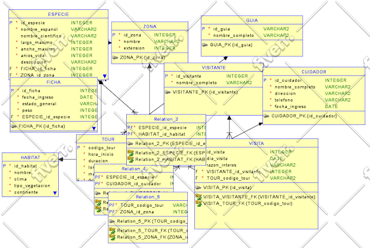Click Relation_2_HABITAT_FK foreign key icon

point(131,160)
